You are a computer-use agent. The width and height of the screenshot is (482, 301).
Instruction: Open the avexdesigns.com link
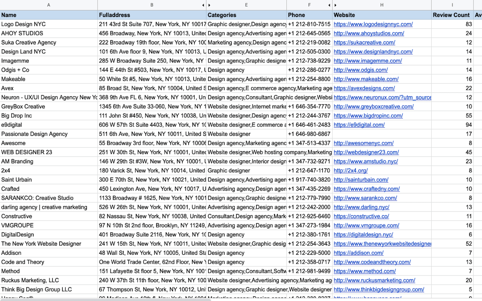tap(364, 88)
